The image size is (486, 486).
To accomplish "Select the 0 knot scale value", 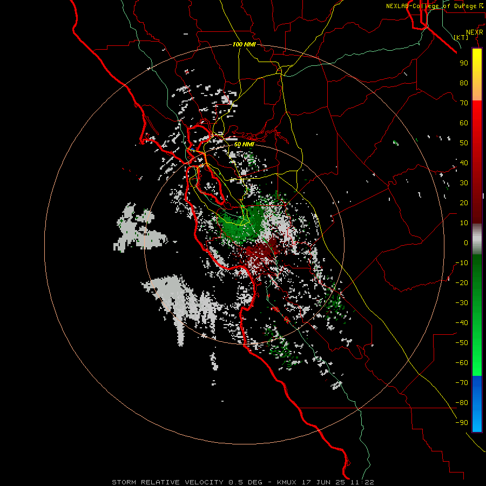I will pos(466,242).
